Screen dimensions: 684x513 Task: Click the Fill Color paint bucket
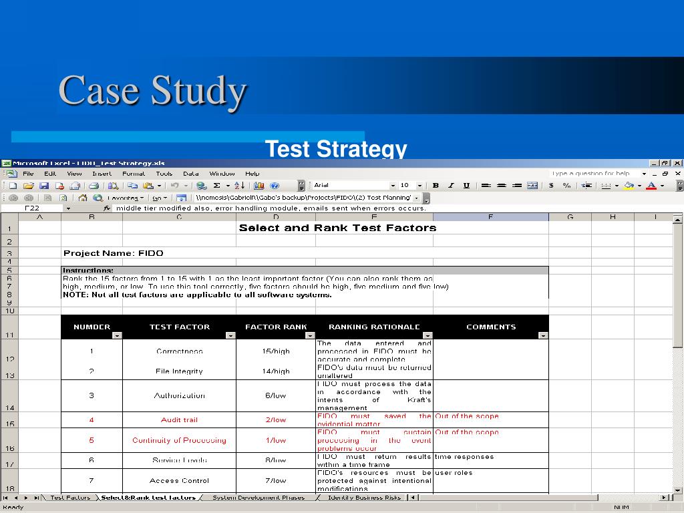click(x=629, y=186)
